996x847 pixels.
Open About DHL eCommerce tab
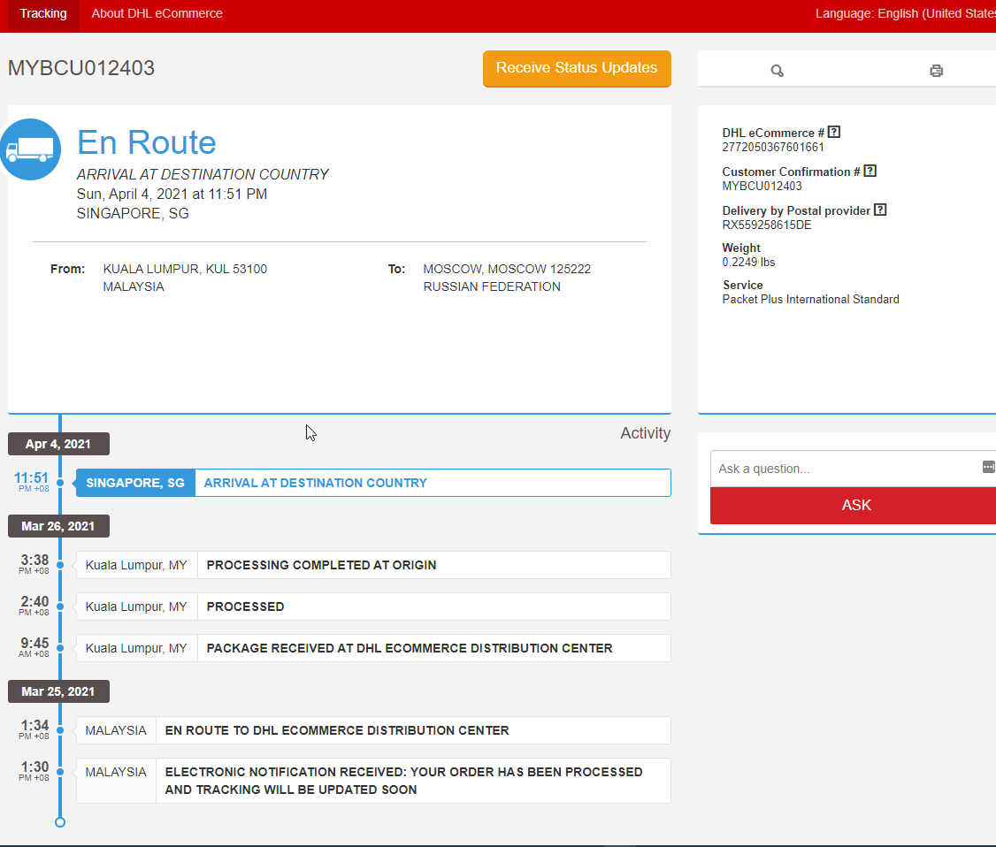coord(157,13)
